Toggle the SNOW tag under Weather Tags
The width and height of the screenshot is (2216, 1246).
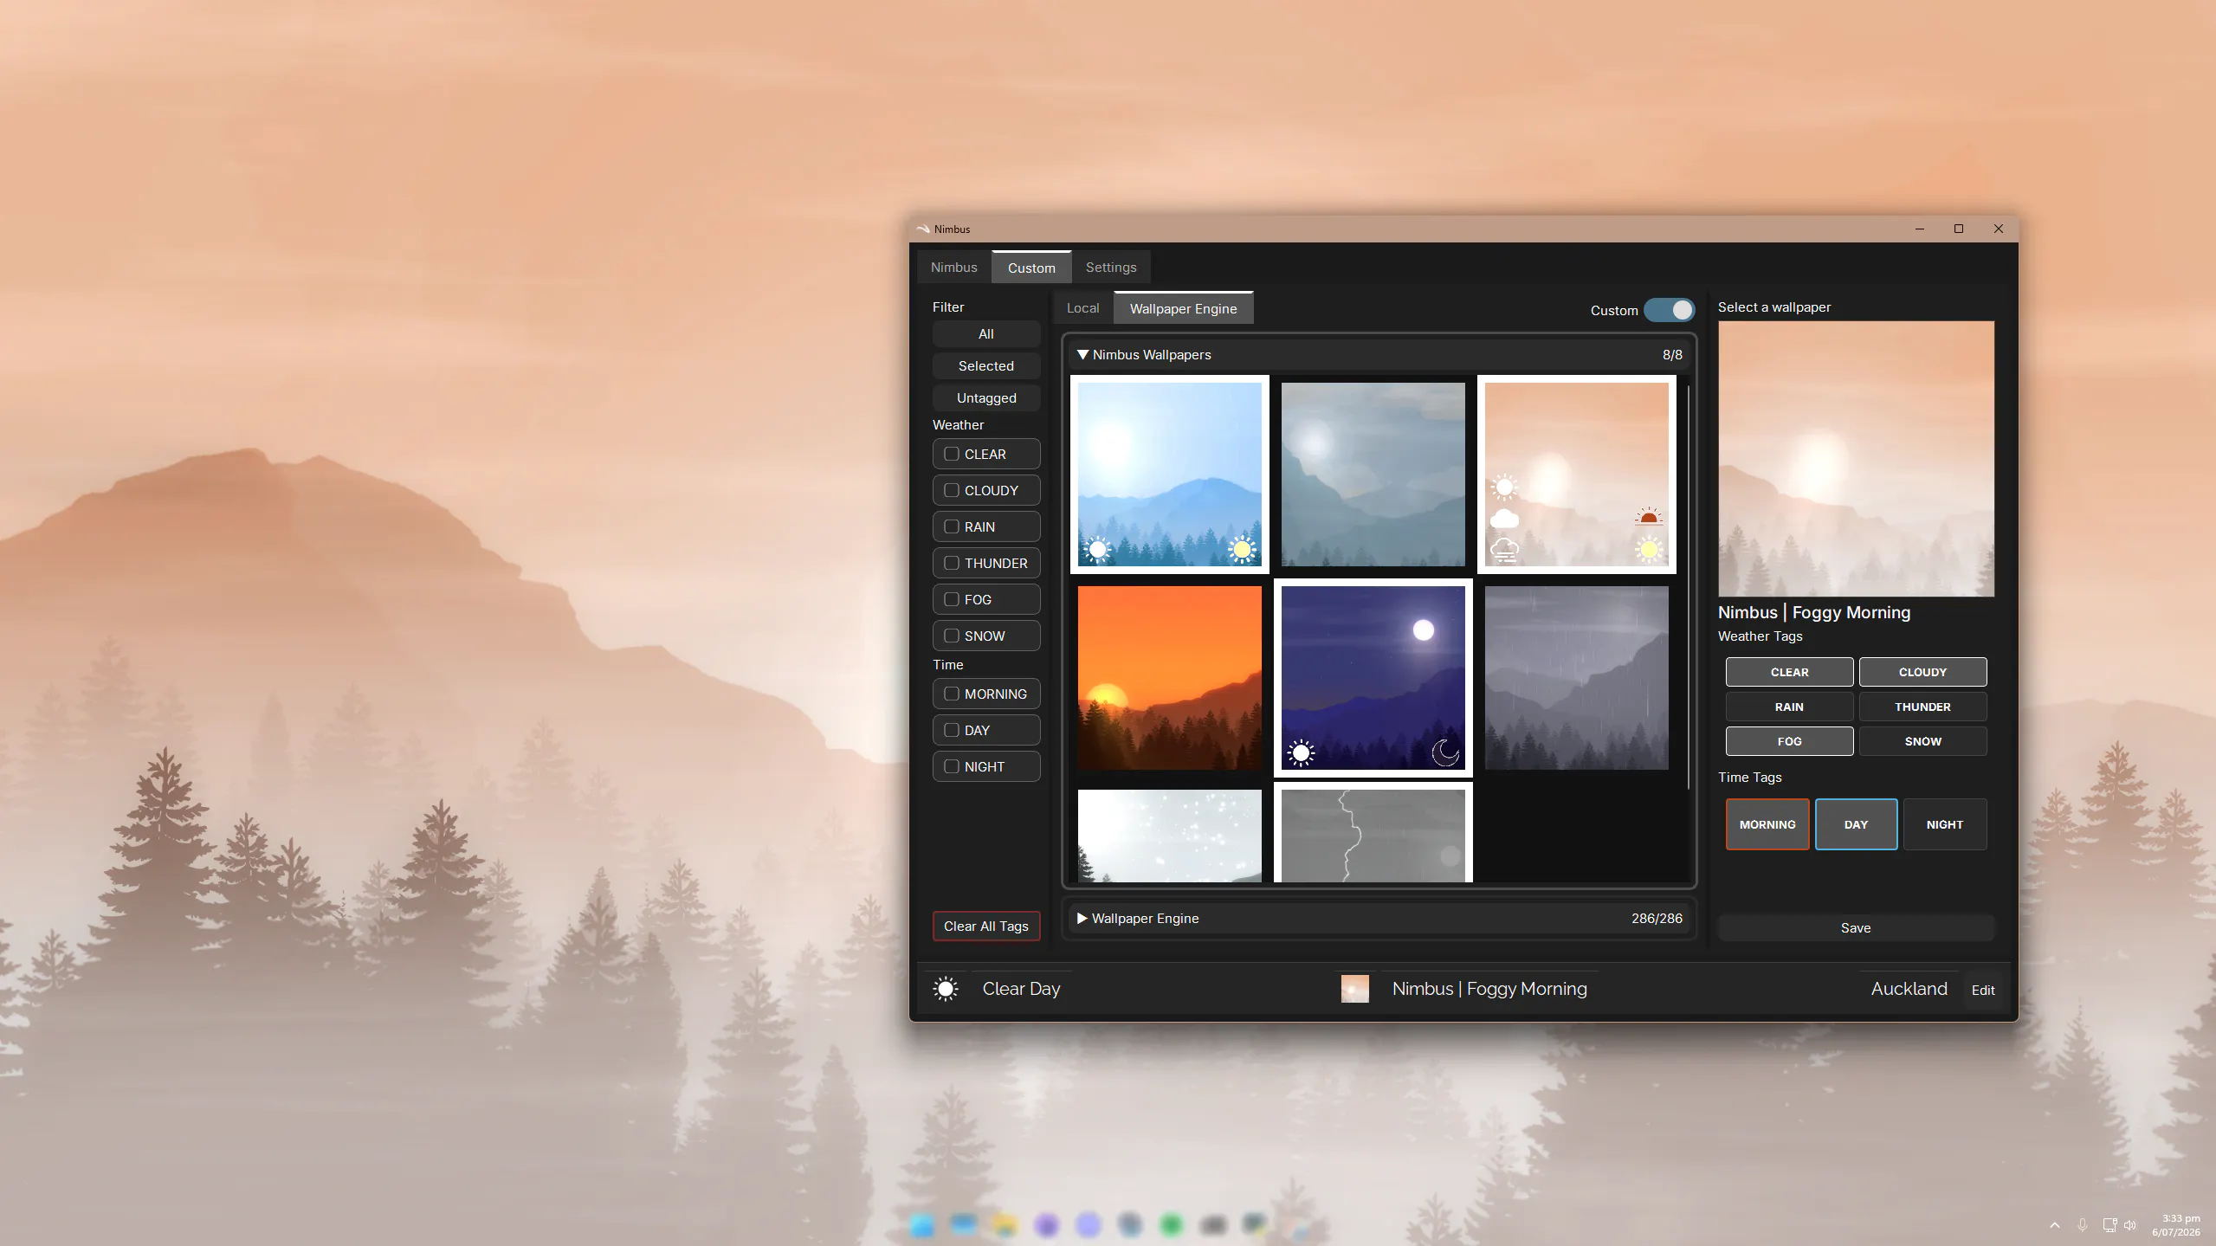click(1922, 741)
